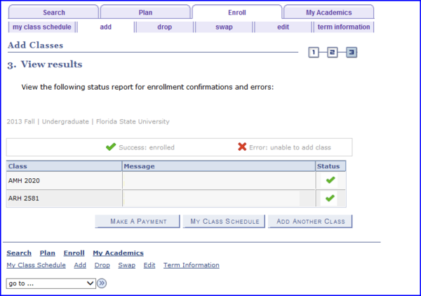Switch to the Plan tab
The width and height of the screenshot is (421, 296).
(145, 13)
